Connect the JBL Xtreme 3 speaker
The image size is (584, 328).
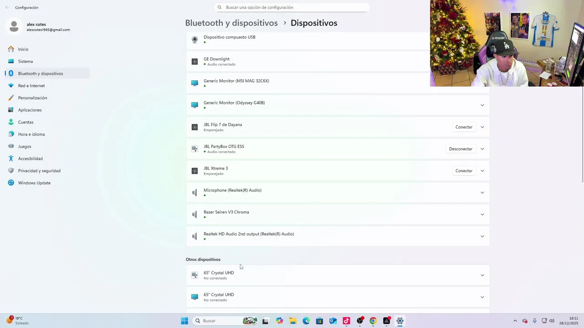tap(464, 171)
